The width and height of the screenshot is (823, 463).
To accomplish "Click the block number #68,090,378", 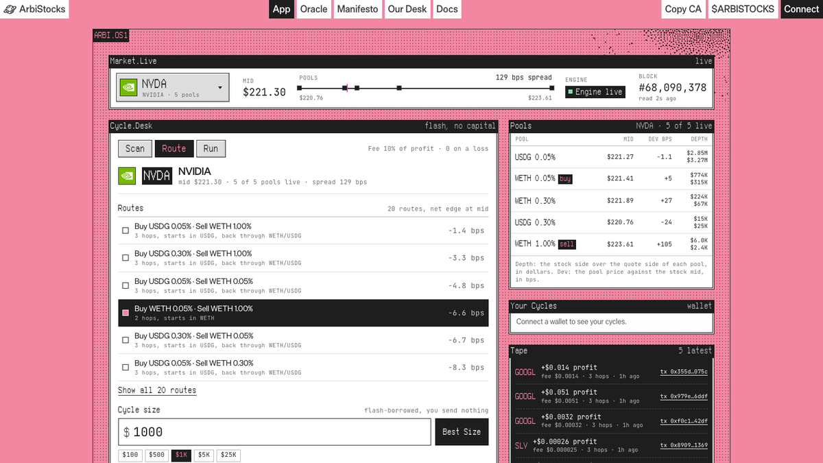I will (672, 88).
